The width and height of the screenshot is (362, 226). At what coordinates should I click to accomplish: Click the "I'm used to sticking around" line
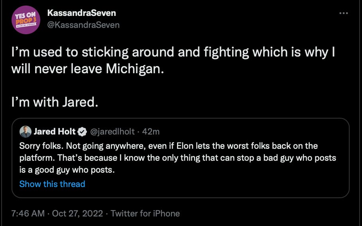173,53
